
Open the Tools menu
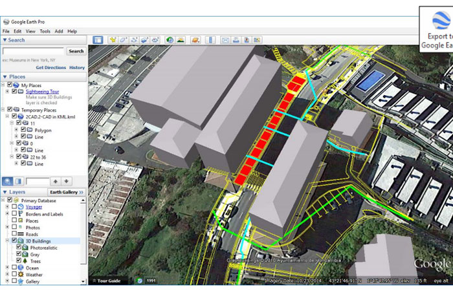[45, 31]
